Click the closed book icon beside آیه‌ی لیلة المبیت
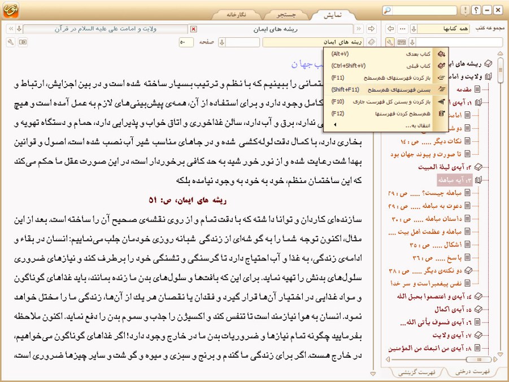This screenshot has height=382, width=509. tap(478, 167)
